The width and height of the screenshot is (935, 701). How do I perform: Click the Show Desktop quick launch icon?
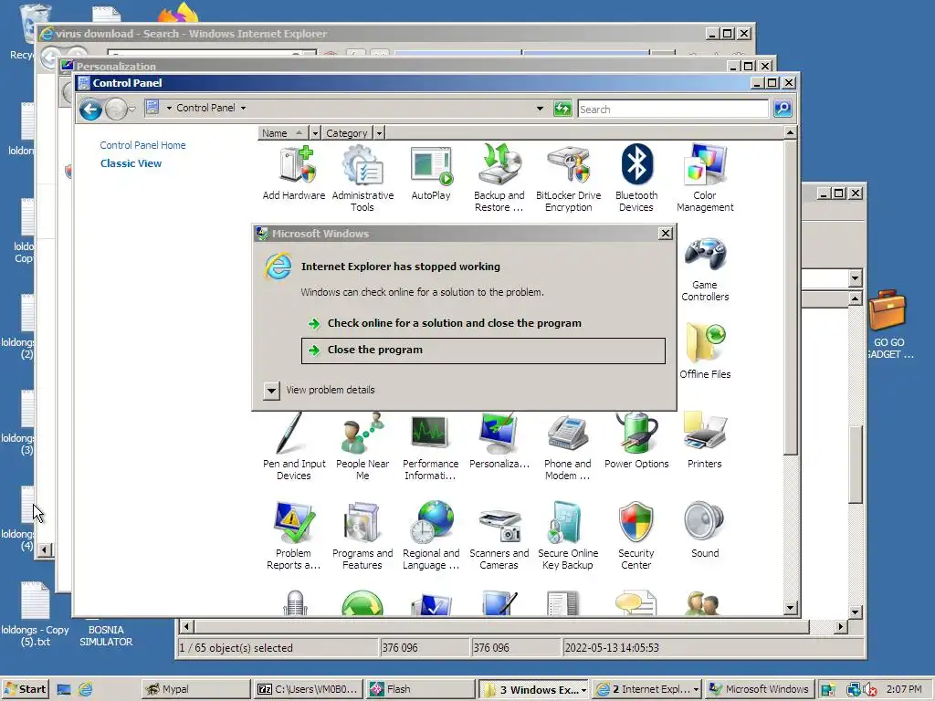(64, 690)
